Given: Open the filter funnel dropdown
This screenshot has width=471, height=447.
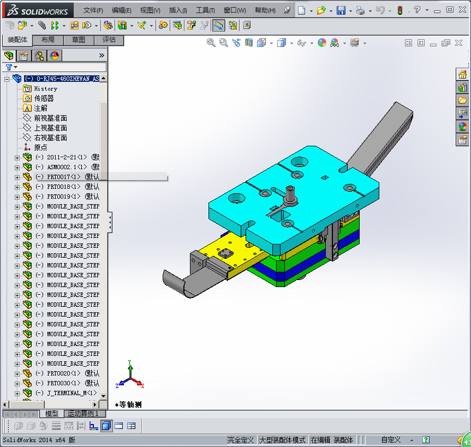Looking at the screenshot, I should click(11, 67).
